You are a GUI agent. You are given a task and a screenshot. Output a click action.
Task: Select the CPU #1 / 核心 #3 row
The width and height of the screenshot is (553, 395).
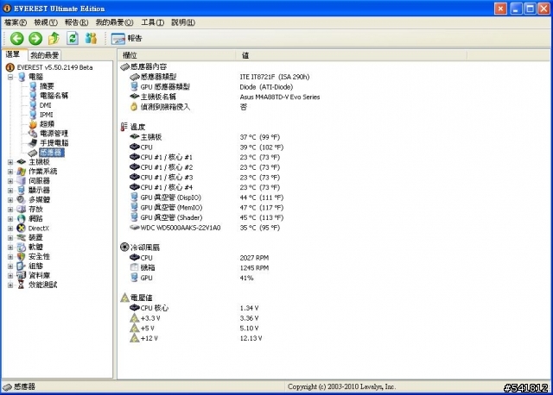tap(205, 178)
